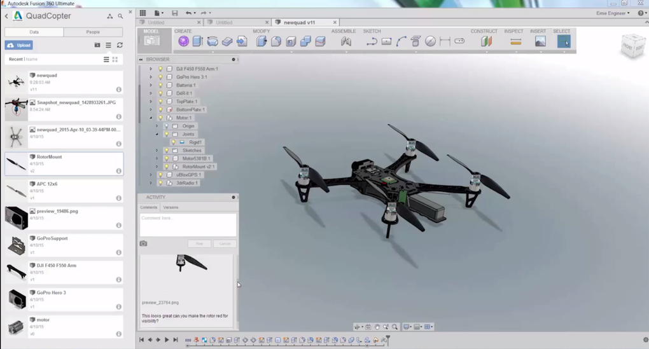Toggle the Origin folder light bulb
This screenshot has height=349, width=649.
pyautogui.click(x=166, y=126)
